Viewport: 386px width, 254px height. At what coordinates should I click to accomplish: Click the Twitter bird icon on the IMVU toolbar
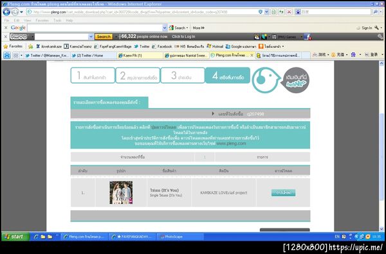tap(264, 37)
